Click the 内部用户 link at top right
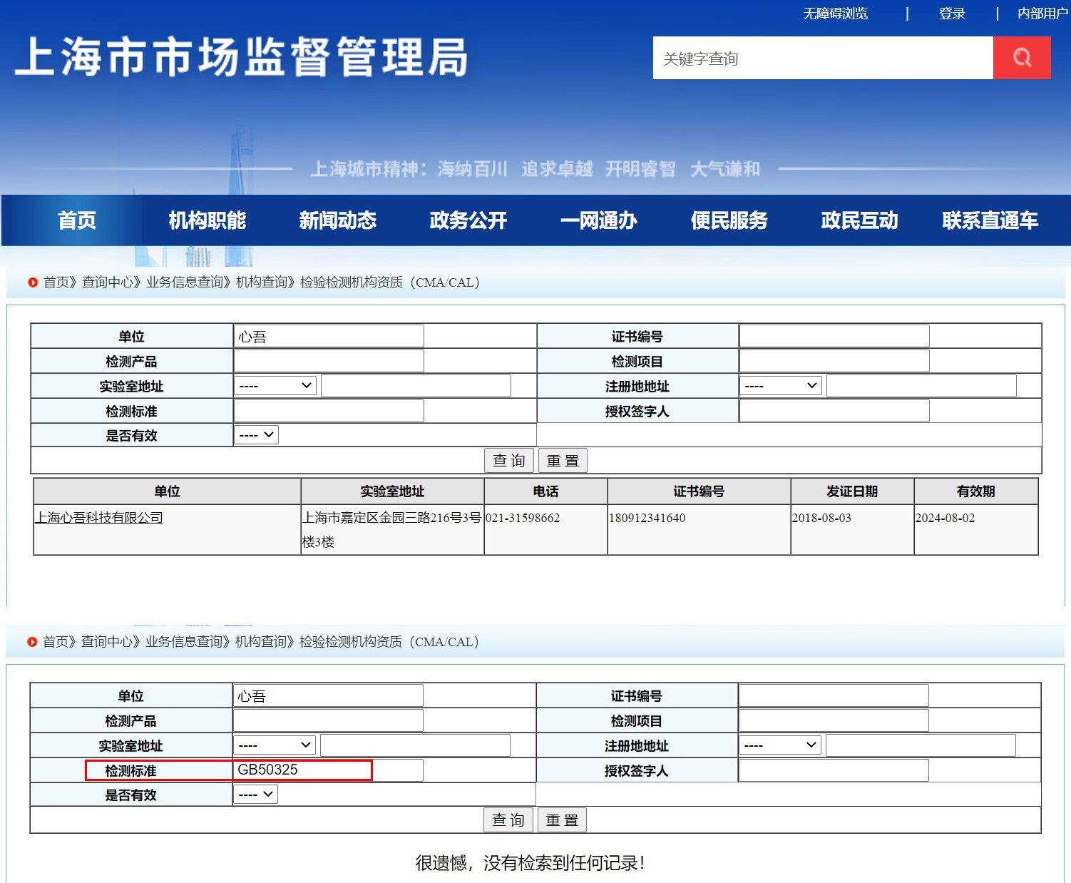 [x=1042, y=14]
